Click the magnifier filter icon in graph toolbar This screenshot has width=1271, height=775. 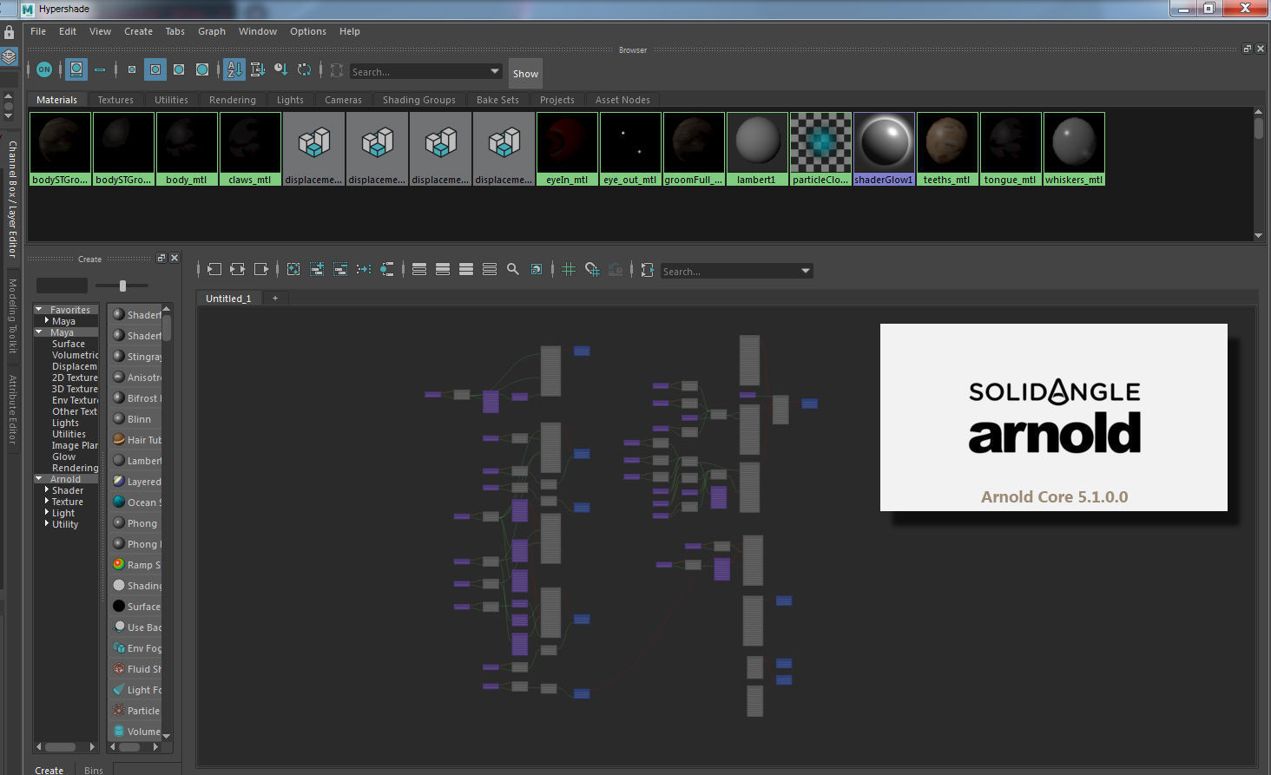point(513,270)
